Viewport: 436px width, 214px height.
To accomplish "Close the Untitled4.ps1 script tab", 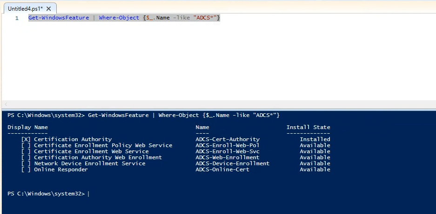I will 48,9.
